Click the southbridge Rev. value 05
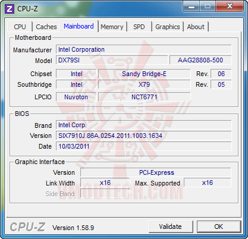248x239 pixels. point(221,84)
